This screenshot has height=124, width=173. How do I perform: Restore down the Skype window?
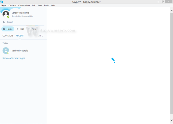tap(163, 2)
